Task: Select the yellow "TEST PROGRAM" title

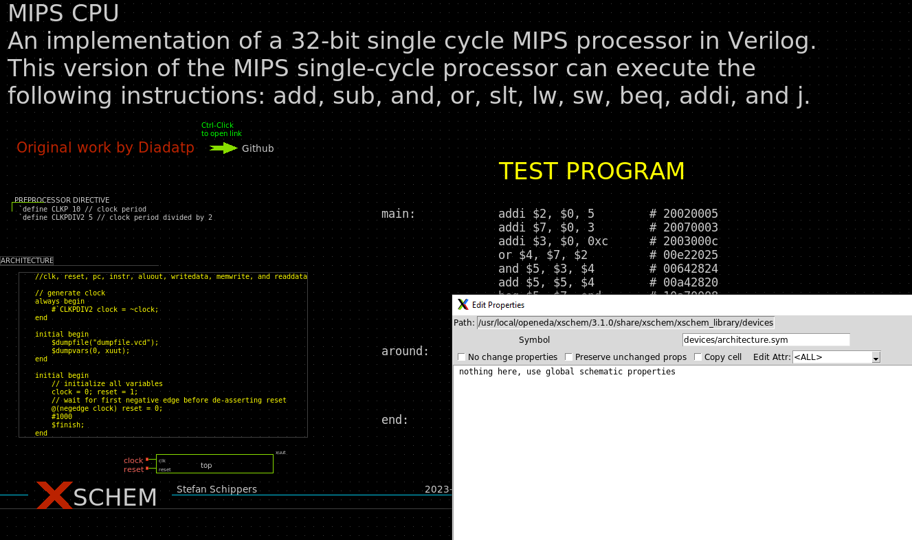Action: click(592, 170)
